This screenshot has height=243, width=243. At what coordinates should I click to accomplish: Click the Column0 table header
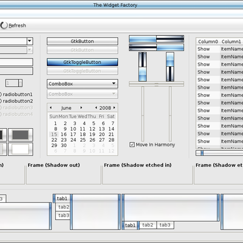click(x=208, y=41)
